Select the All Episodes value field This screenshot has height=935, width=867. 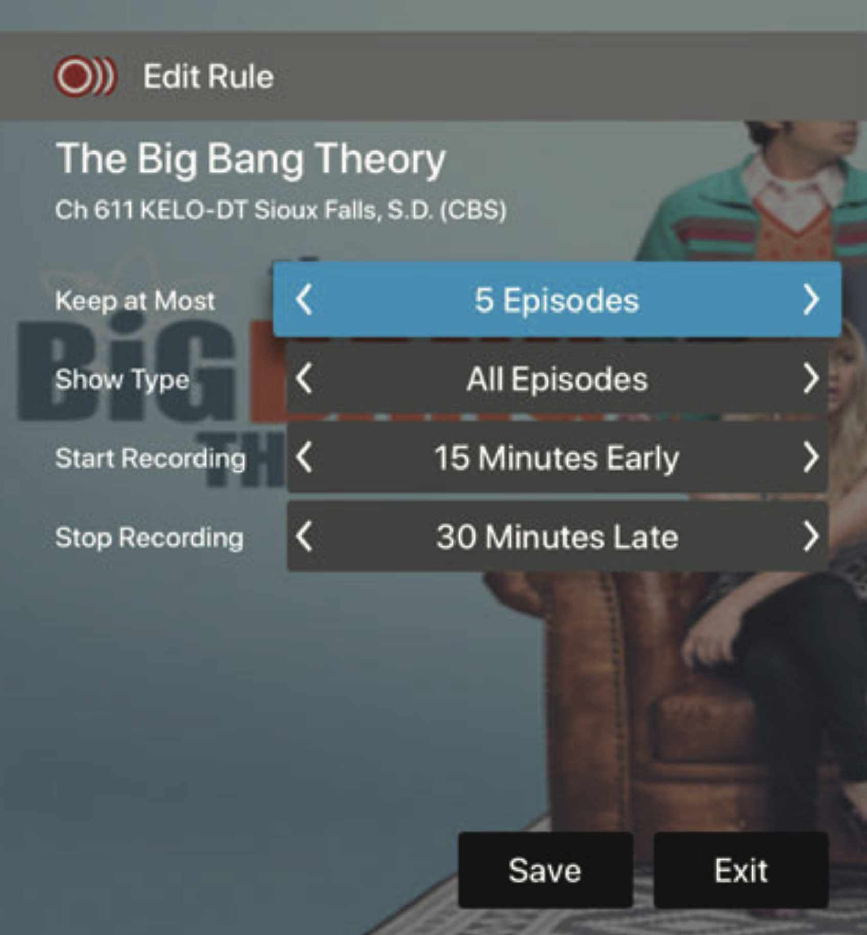click(557, 379)
